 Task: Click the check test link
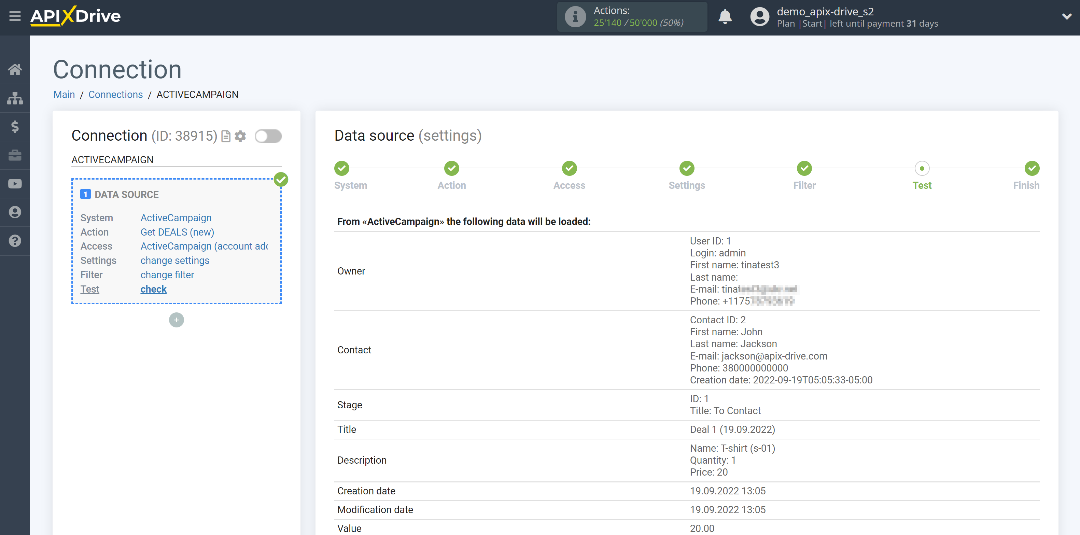153,289
